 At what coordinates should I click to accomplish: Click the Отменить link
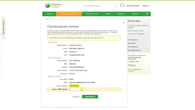point(76,97)
